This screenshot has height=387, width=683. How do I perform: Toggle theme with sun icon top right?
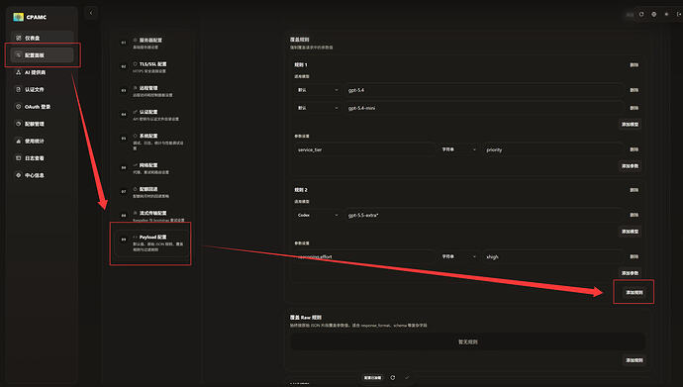[666, 15]
